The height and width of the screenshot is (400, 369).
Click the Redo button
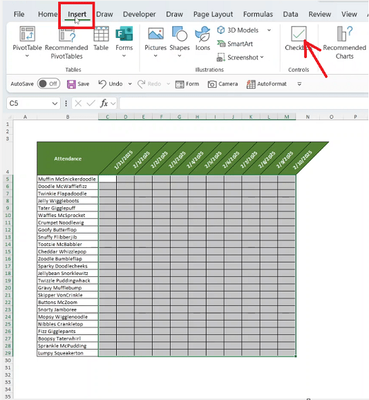pos(149,84)
